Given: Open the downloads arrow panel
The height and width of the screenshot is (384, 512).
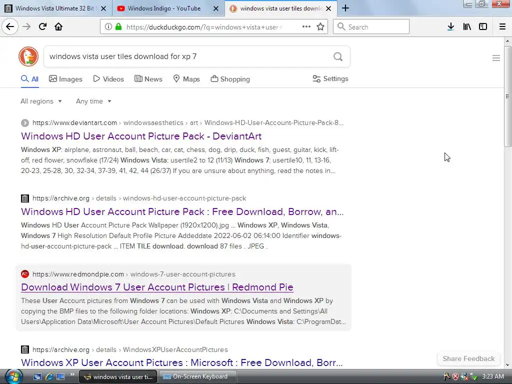Looking at the screenshot, I should [x=451, y=27].
